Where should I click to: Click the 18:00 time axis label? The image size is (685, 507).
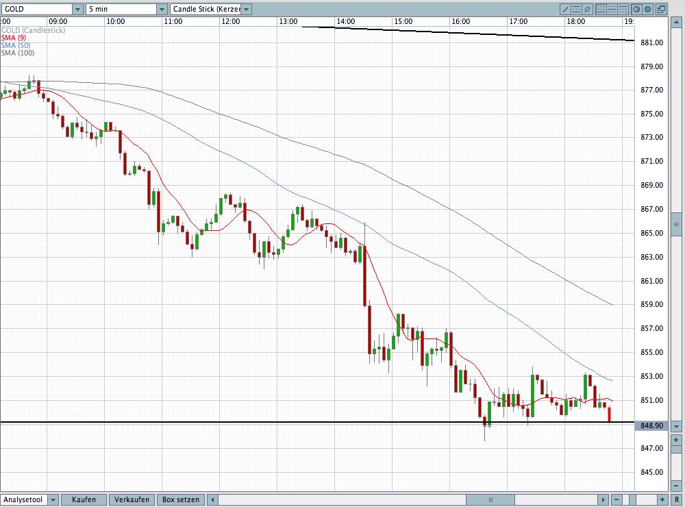point(576,21)
